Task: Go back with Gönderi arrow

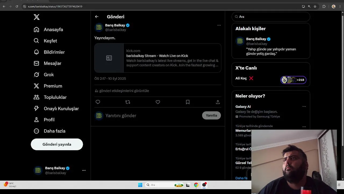Action: (x=97, y=17)
